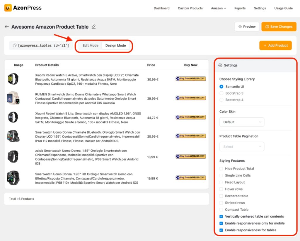This screenshot has width=300, height=241.
Task: Click the price 18,99 €
Action: tap(152, 157)
